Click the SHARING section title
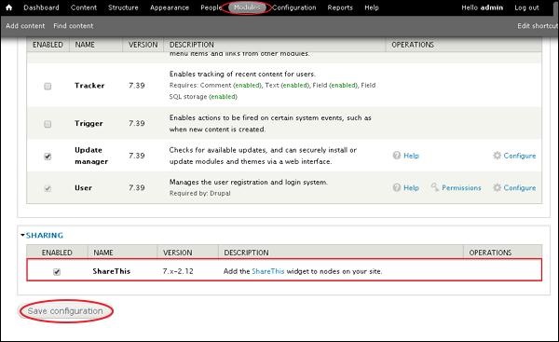This screenshot has height=342, width=559. 45,235
